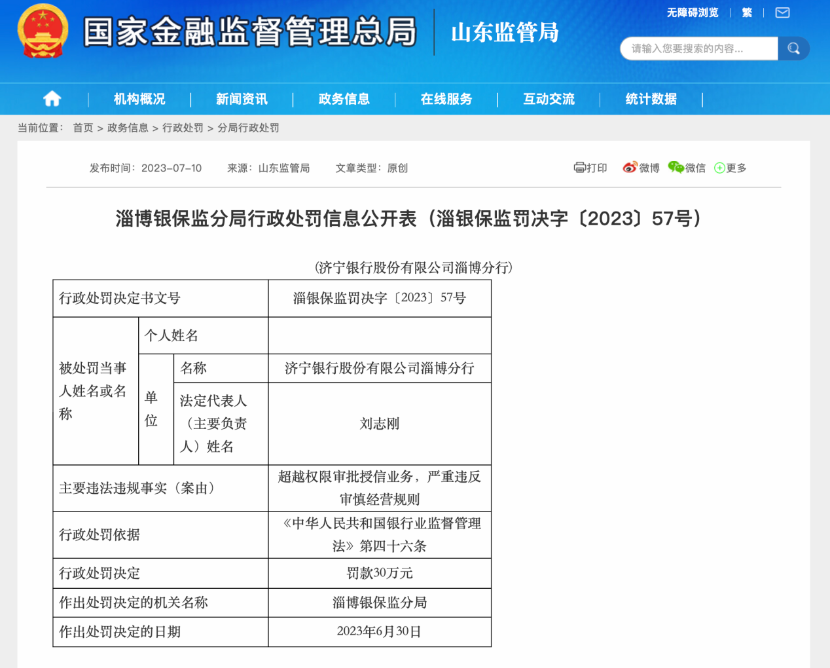The height and width of the screenshot is (668, 830).
Task: Switch to traditional Chinese (繁)
Action: point(747,12)
